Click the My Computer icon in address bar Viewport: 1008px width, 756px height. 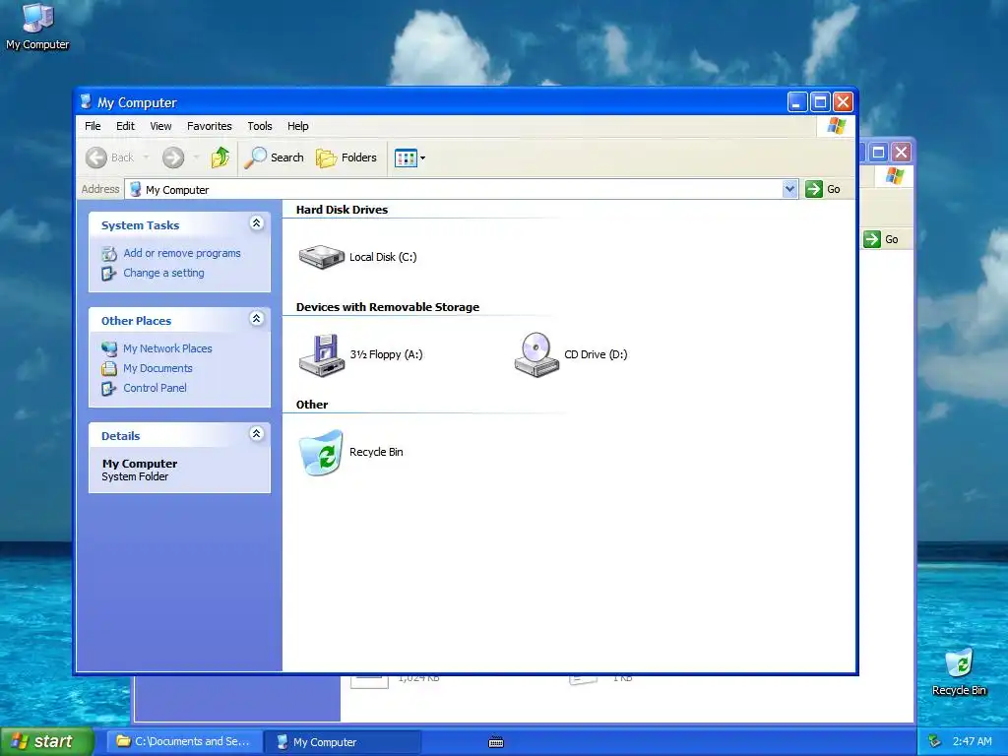(136, 189)
